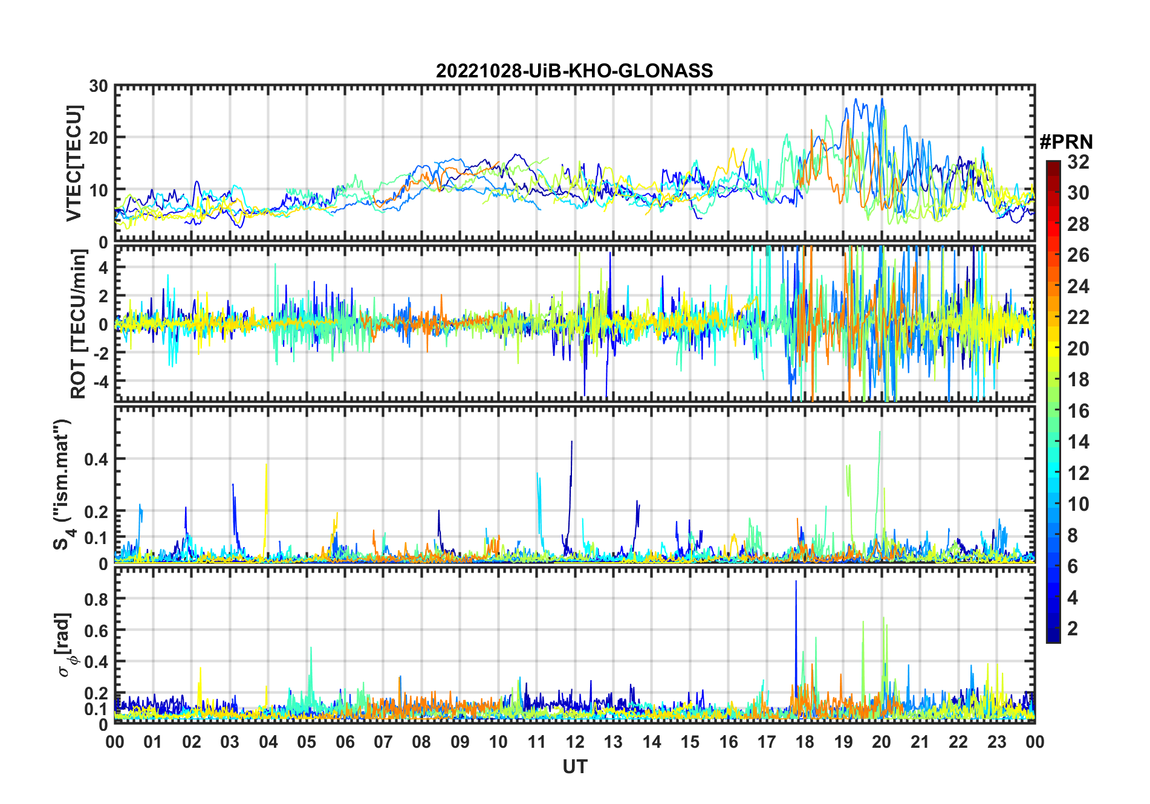Click the S4 ("ism.mat") y-axis label
1150x804 pixels.
62,484
